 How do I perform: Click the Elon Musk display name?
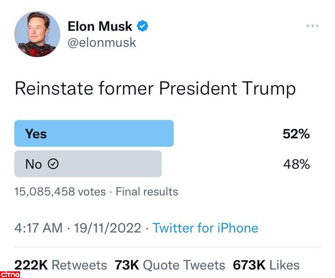coord(100,26)
